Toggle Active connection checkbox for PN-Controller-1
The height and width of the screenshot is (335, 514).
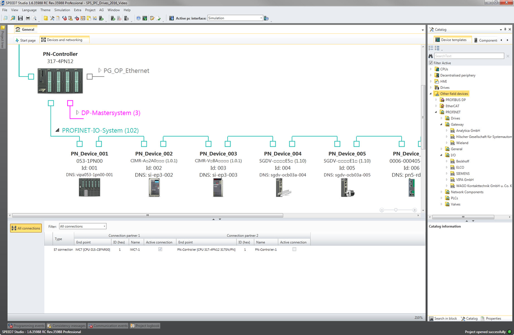(x=294, y=249)
